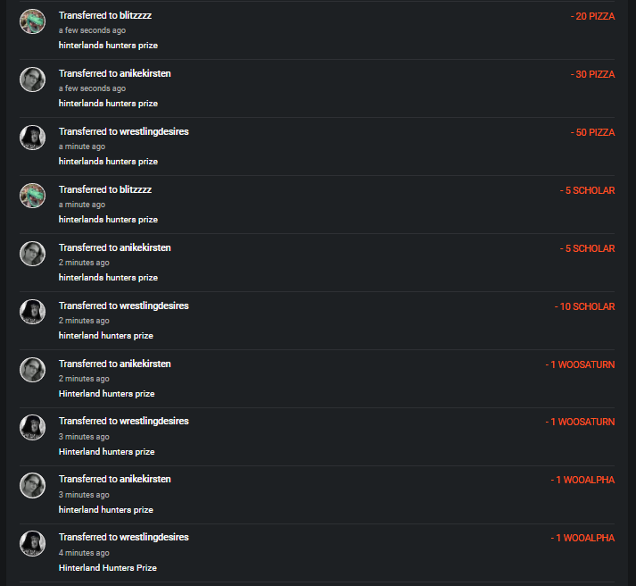The height and width of the screenshot is (586, 636).
Task: Click blitzzzz avatar on 20 PIZZA transfer
Action: coord(32,21)
